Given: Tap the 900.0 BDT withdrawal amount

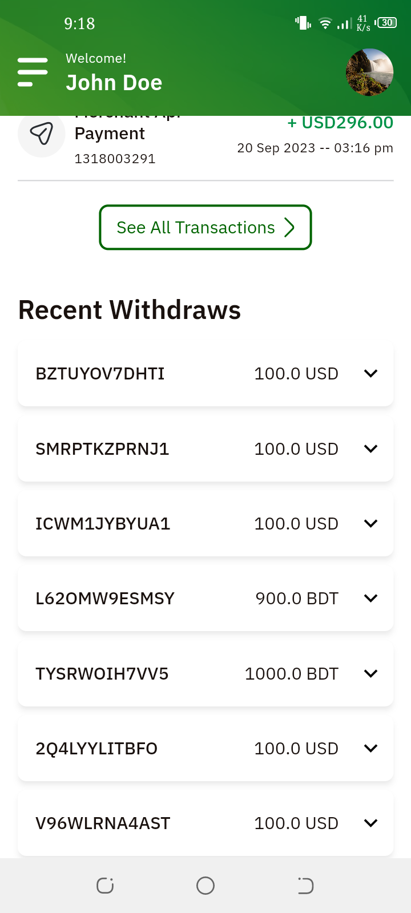Looking at the screenshot, I should pyautogui.click(x=297, y=599).
